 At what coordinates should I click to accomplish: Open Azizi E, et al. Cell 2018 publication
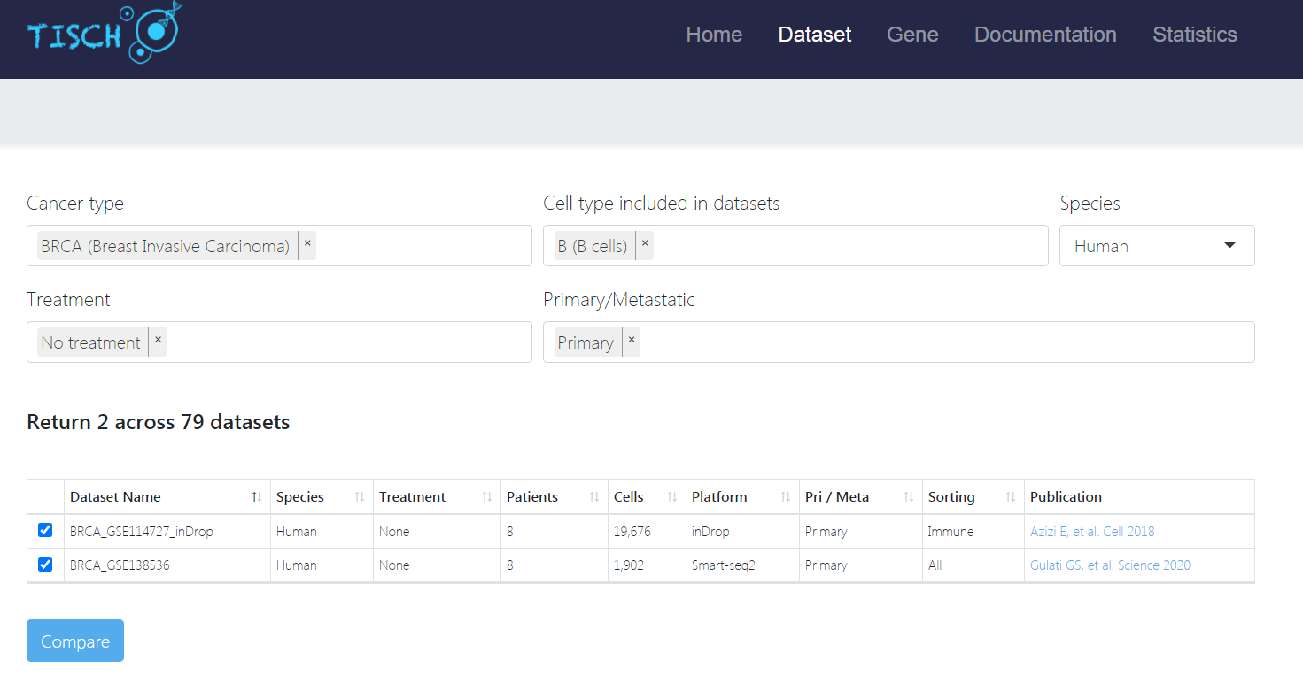pos(1092,532)
